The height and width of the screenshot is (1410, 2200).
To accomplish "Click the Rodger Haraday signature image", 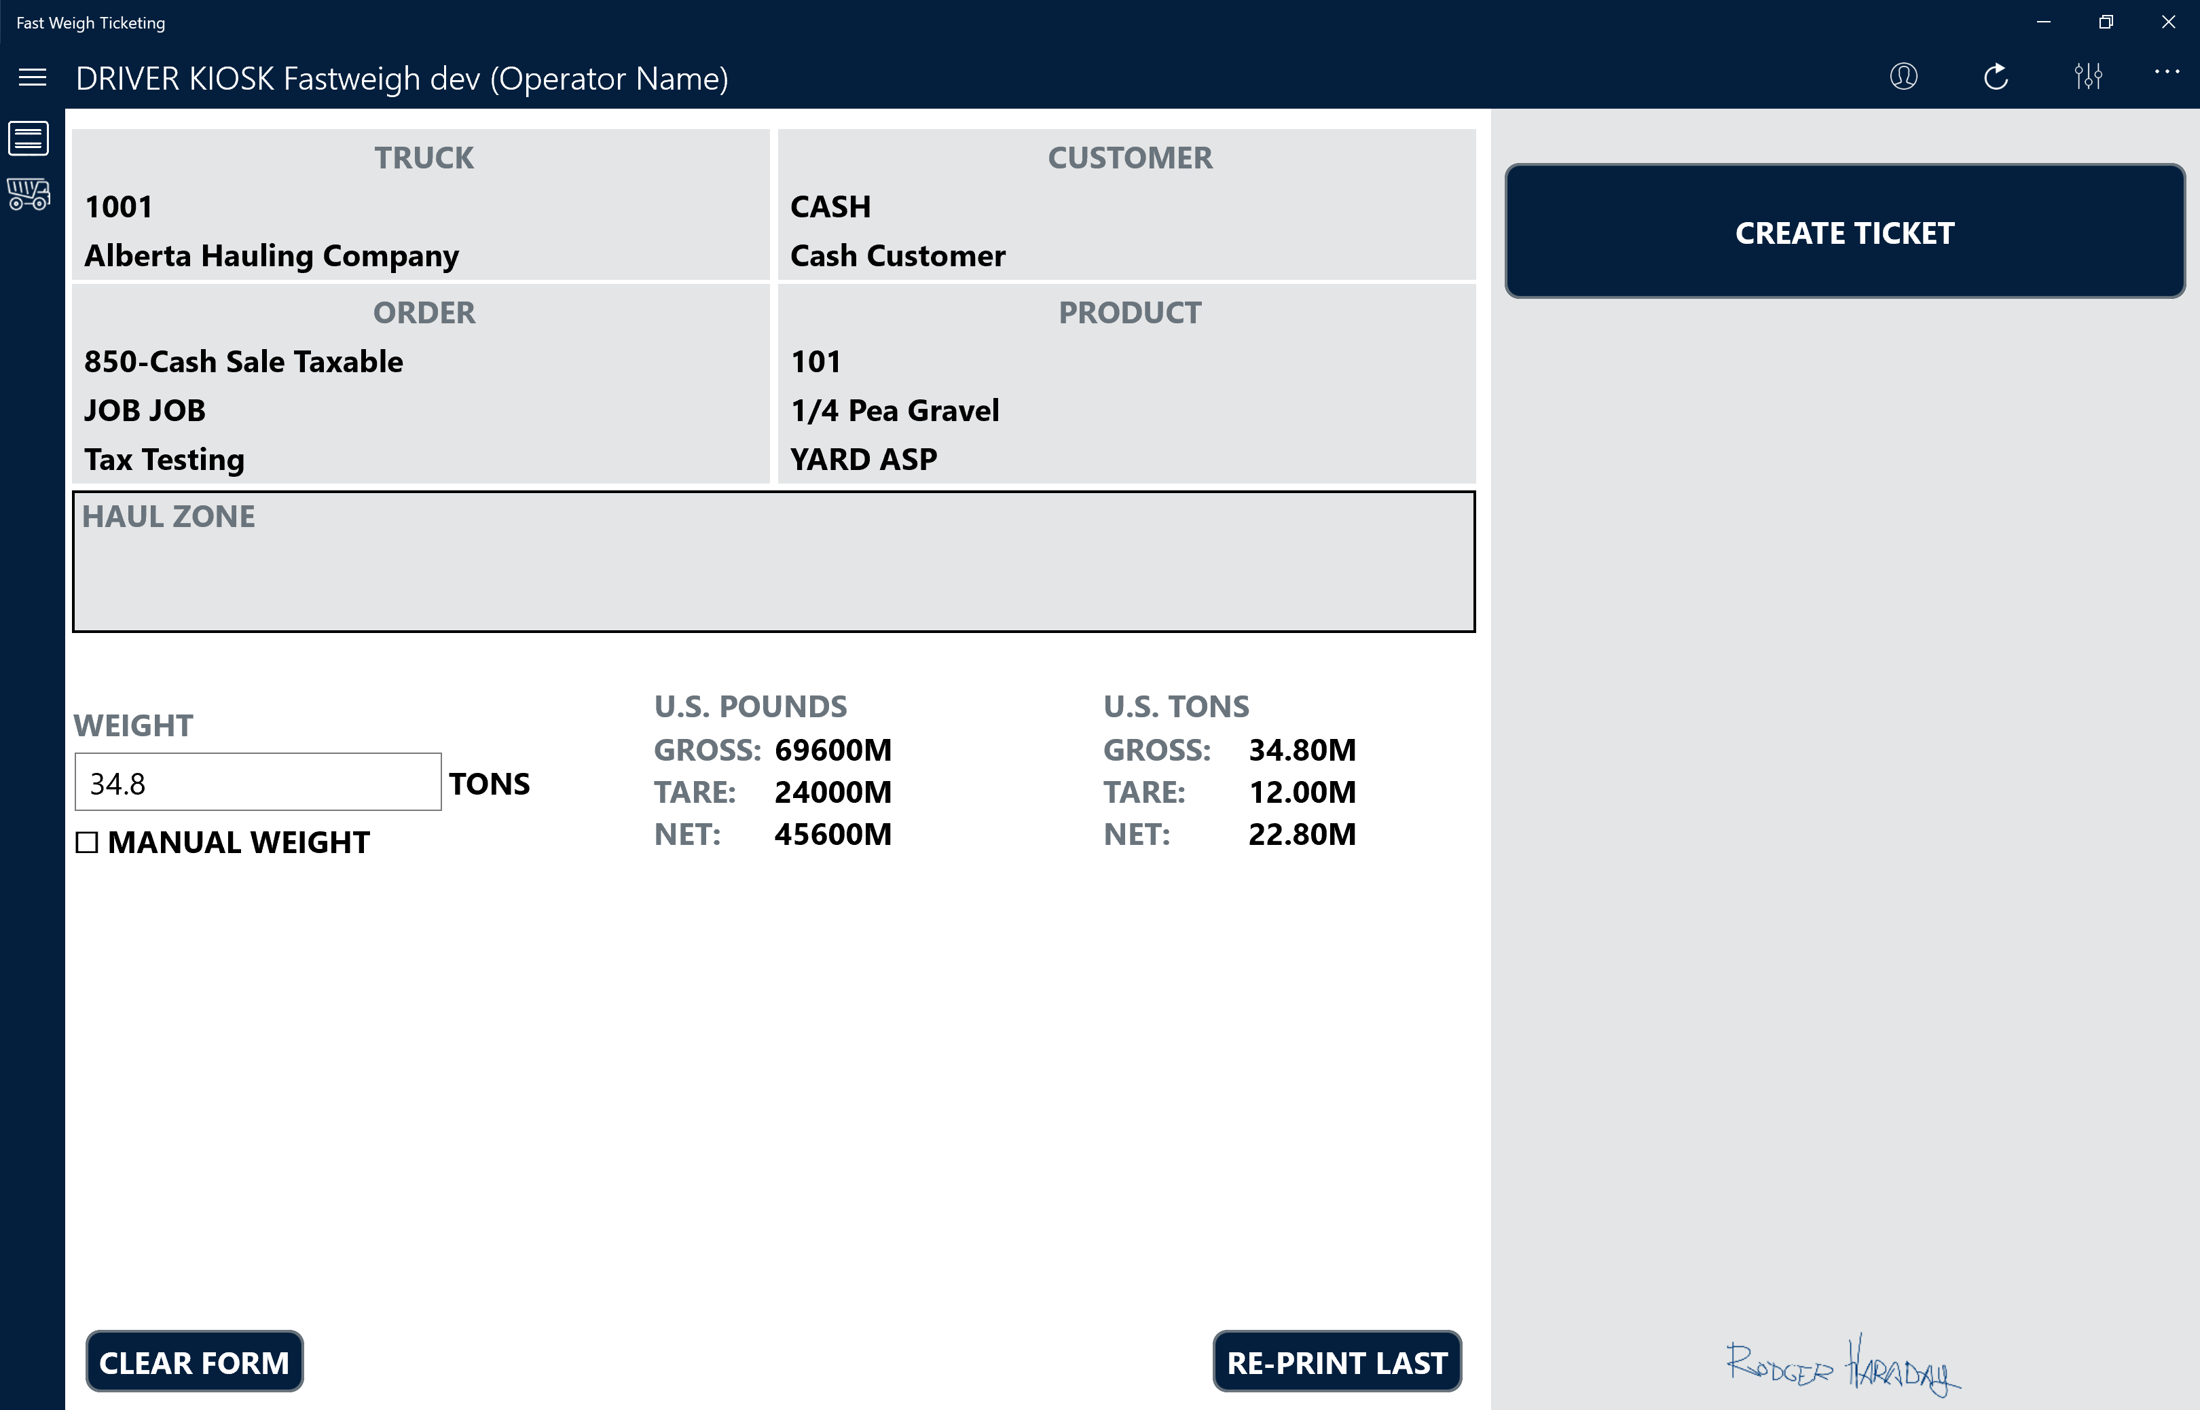I will pos(1842,1366).
